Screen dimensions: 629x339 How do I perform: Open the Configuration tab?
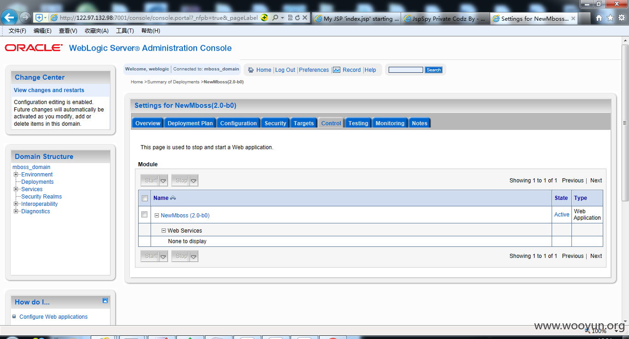tap(239, 123)
